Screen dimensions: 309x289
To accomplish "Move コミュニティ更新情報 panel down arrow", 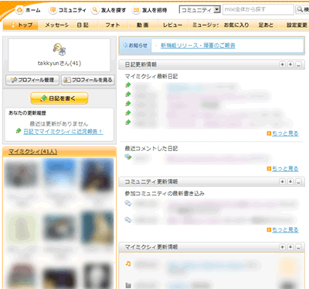I will click(290, 181).
